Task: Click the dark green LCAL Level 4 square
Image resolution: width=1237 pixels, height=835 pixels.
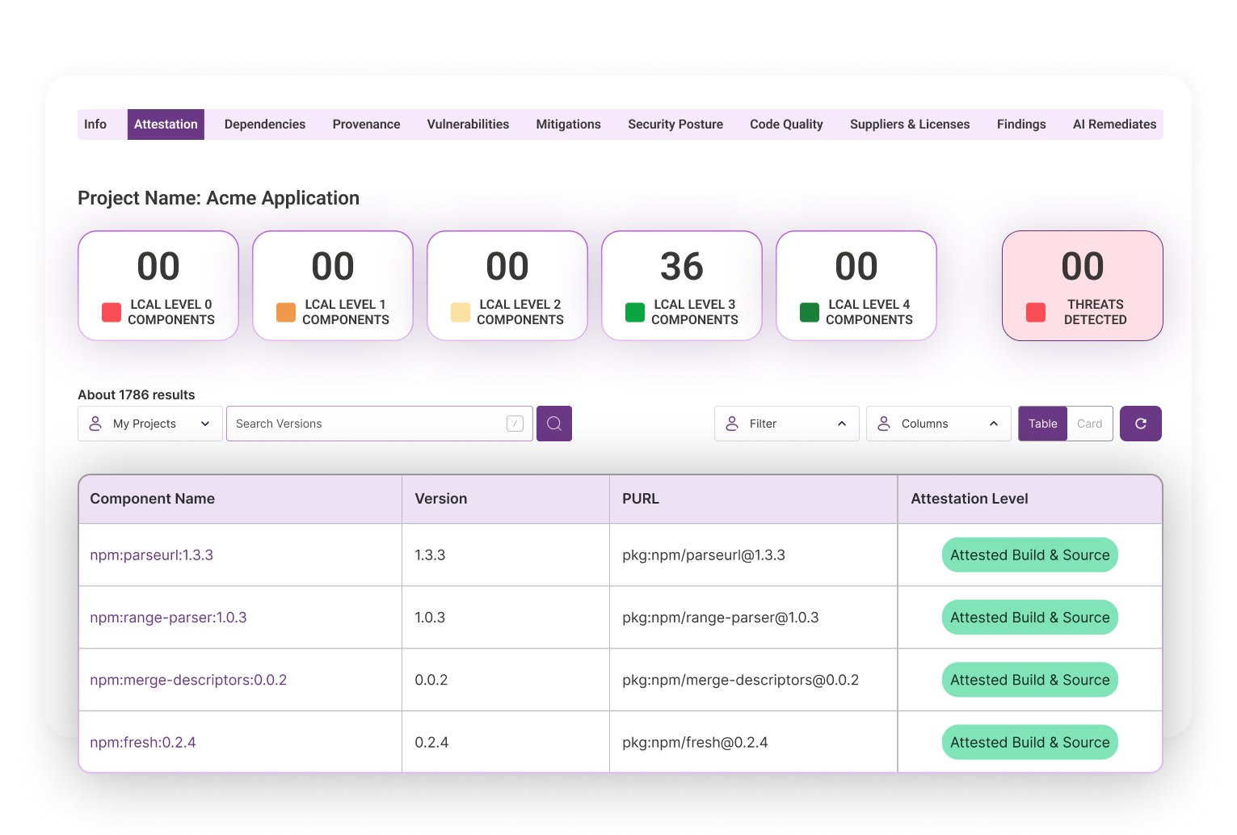Action: [810, 313]
